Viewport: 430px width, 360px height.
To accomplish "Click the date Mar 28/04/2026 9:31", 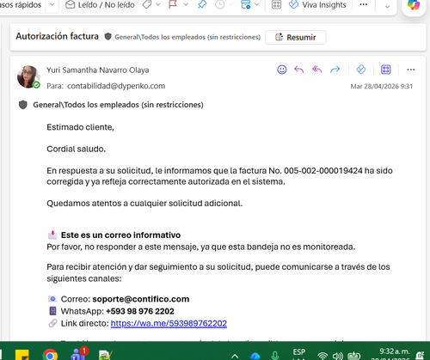I will [382, 86].
